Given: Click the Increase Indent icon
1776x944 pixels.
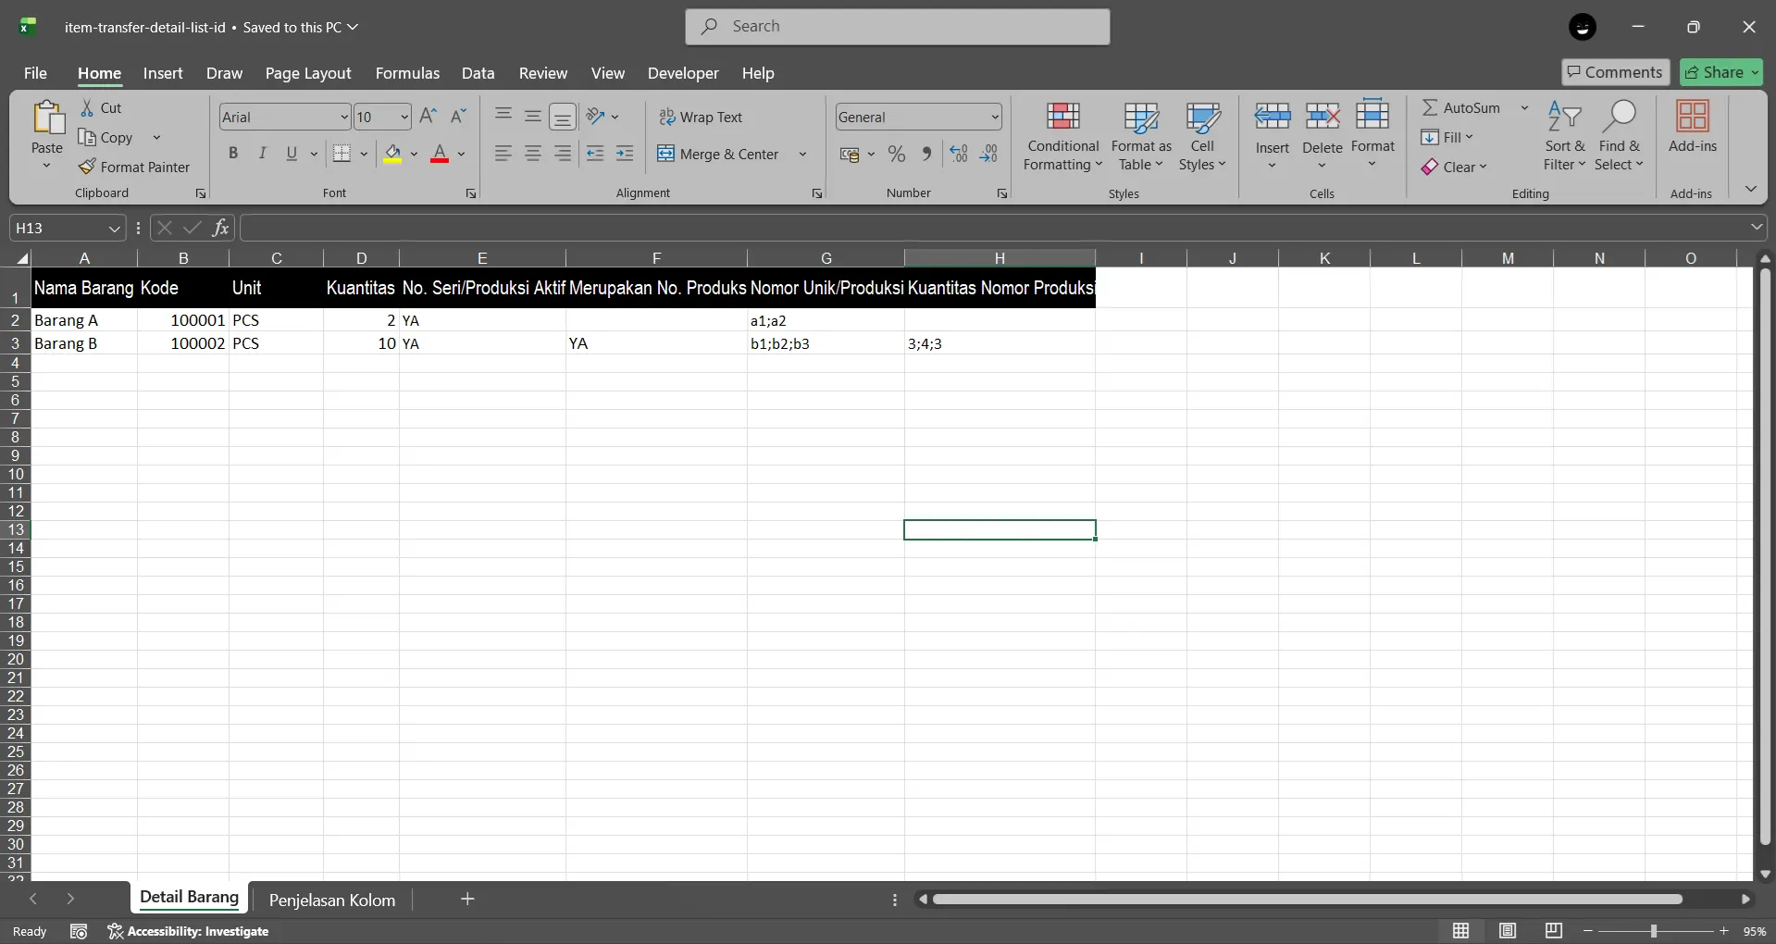Looking at the screenshot, I should 625,154.
